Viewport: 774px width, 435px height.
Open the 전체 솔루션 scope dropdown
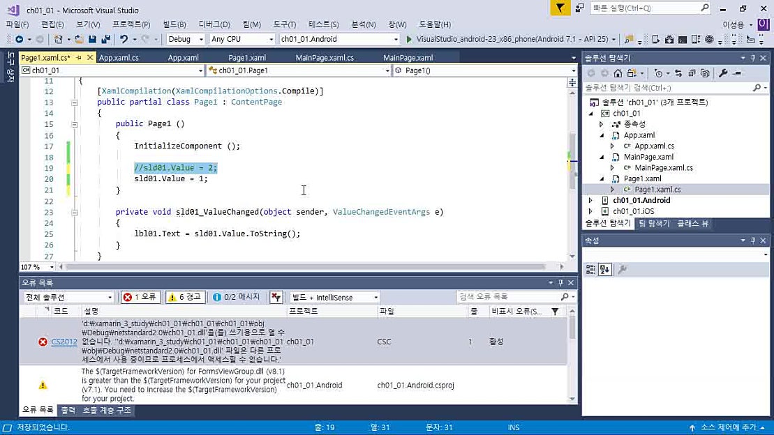[68, 298]
